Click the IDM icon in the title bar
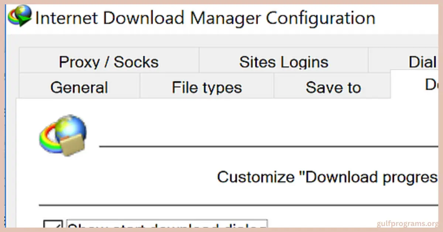 (20, 16)
